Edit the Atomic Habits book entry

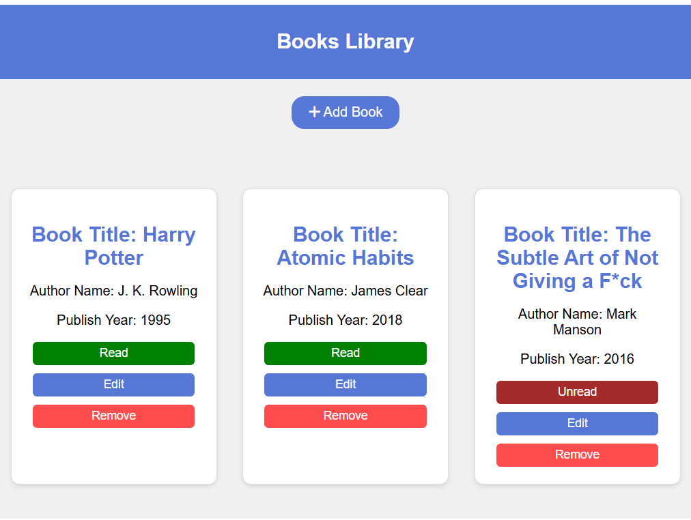point(345,385)
